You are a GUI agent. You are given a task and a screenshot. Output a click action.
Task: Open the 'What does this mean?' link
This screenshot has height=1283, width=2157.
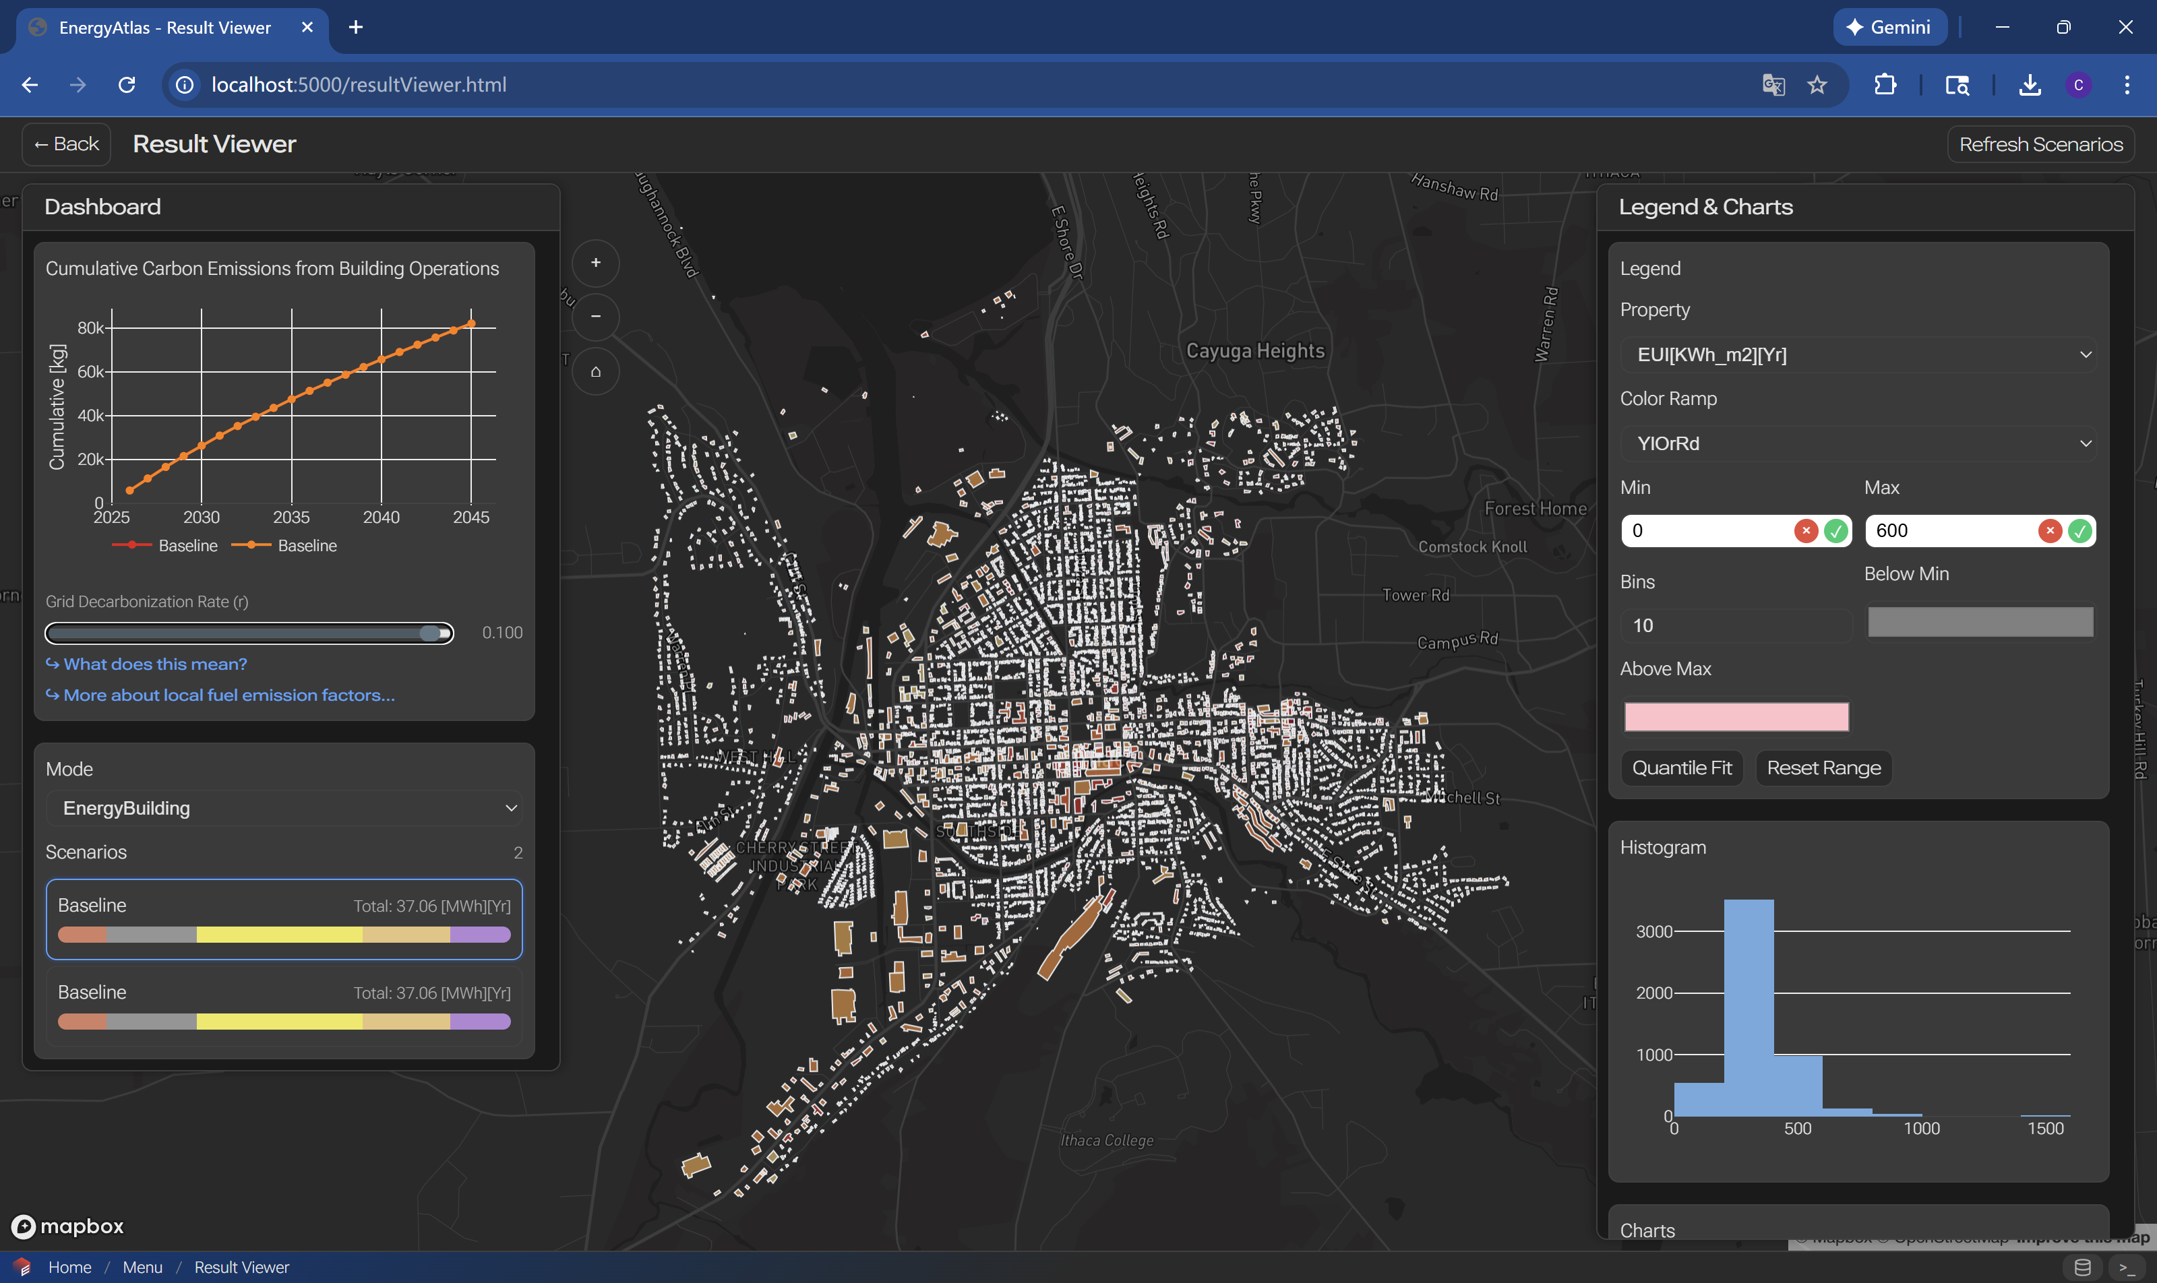(155, 664)
